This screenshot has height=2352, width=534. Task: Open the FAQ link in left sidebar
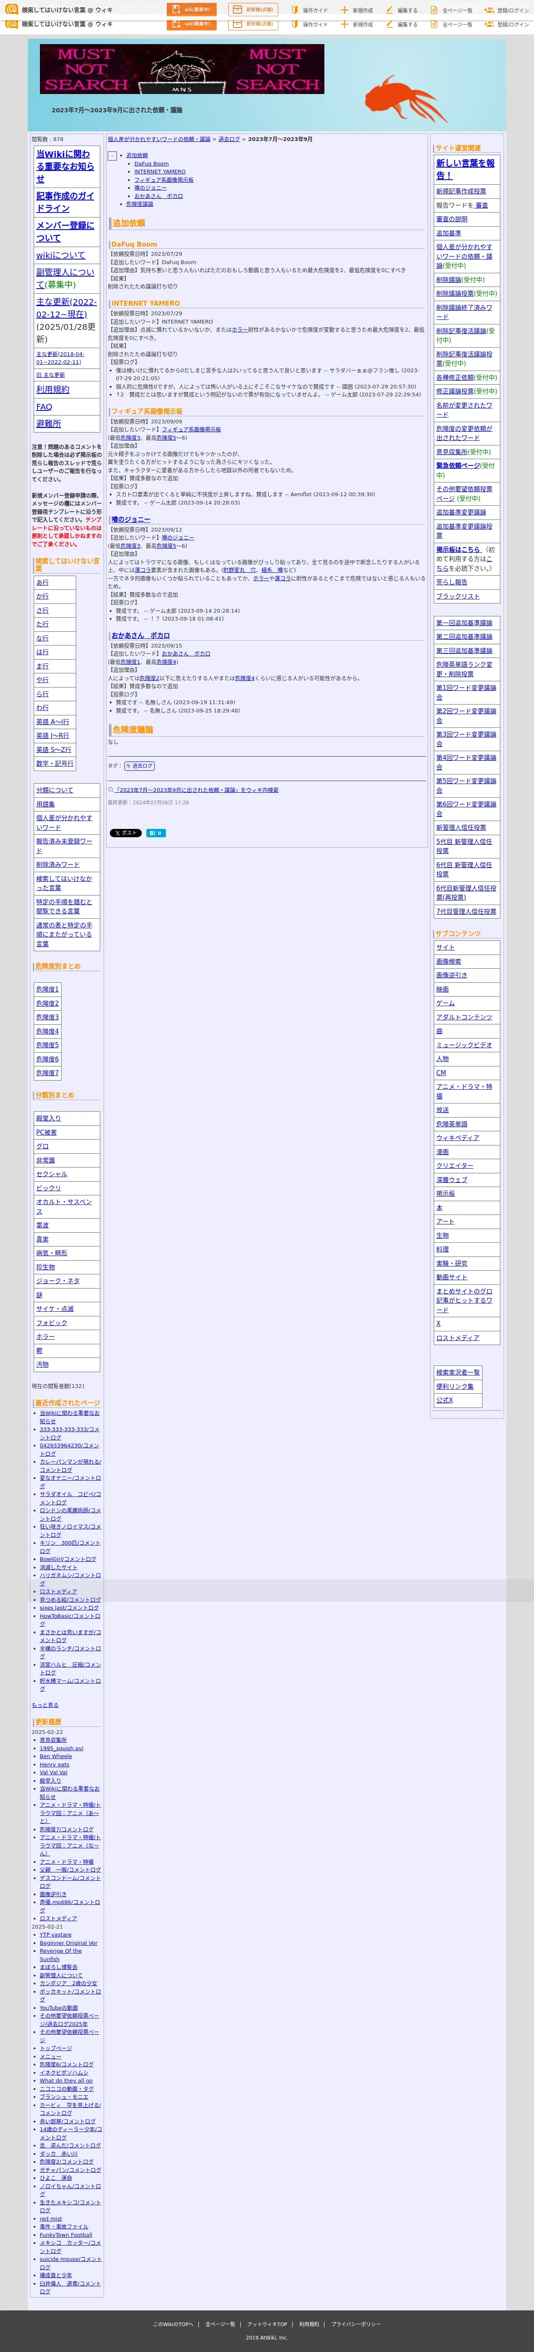[44, 406]
